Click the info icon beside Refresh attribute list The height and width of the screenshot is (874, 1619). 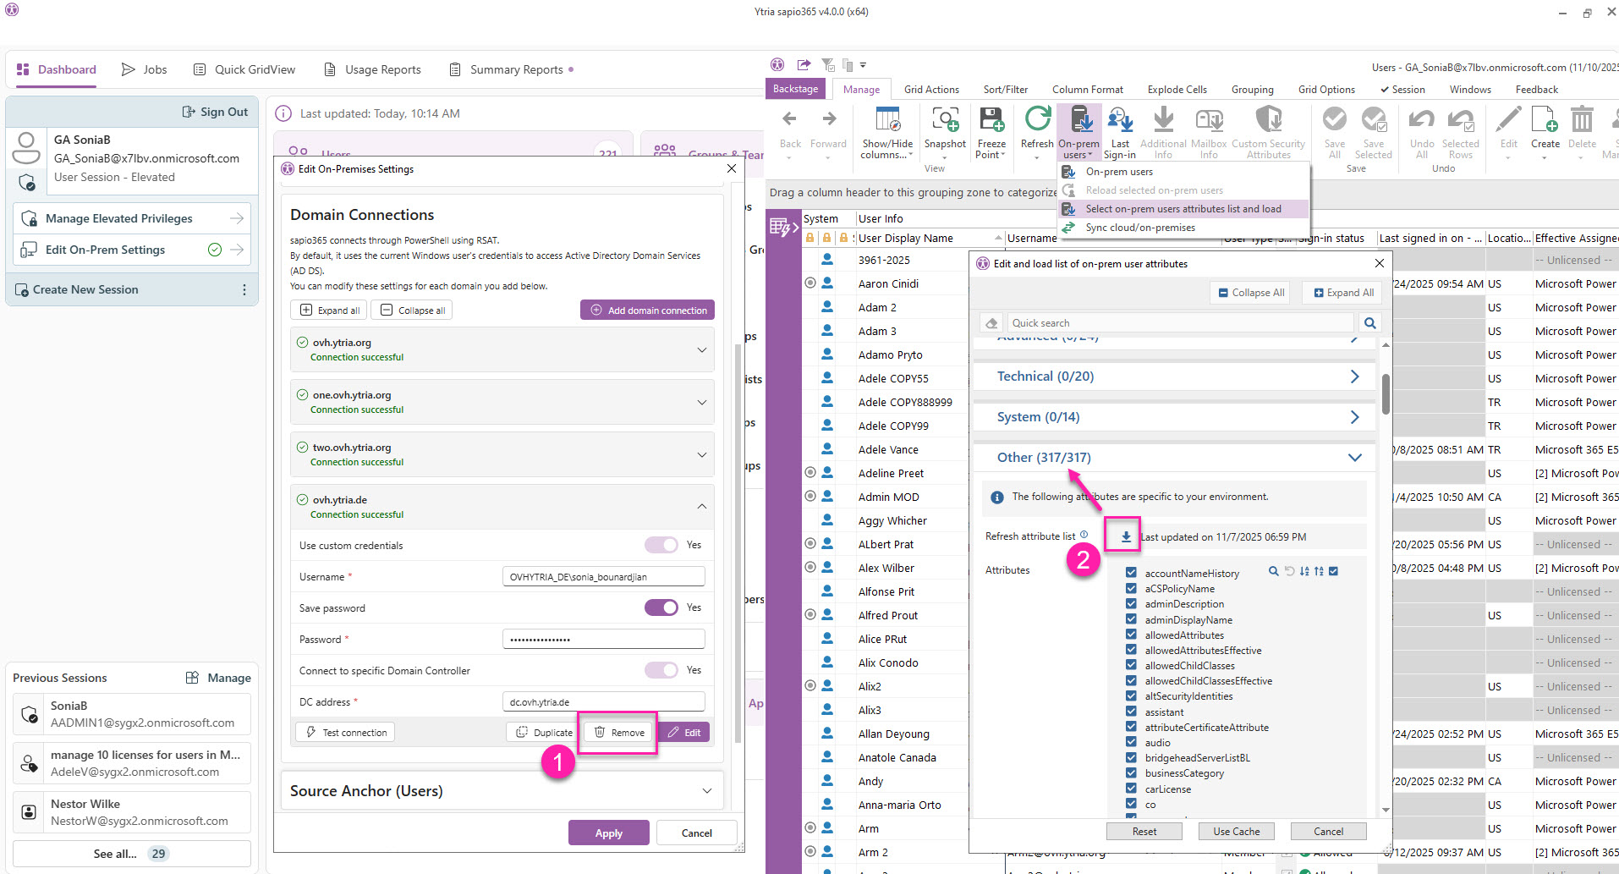tap(1084, 535)
